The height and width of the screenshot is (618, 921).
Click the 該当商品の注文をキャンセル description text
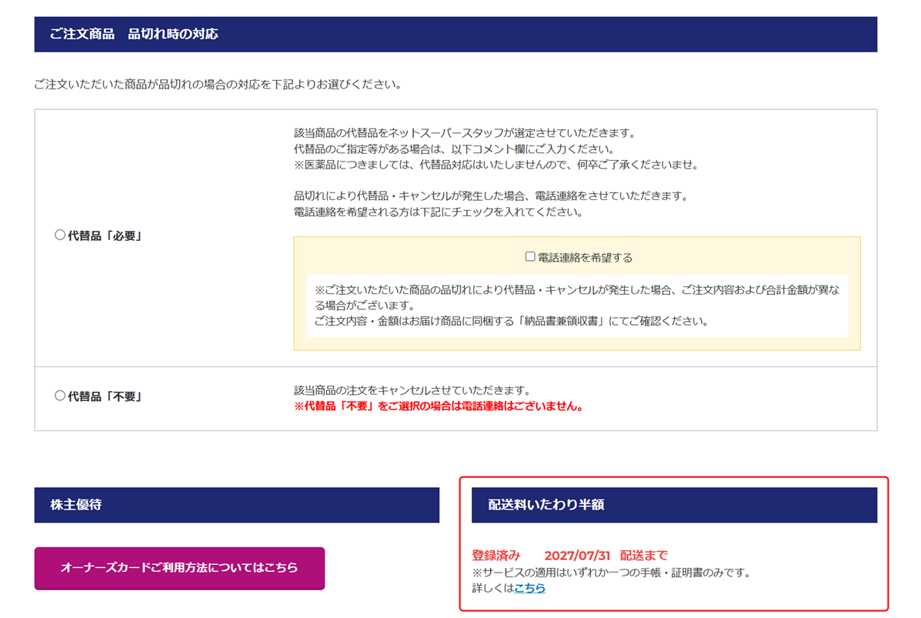[412, 390]
